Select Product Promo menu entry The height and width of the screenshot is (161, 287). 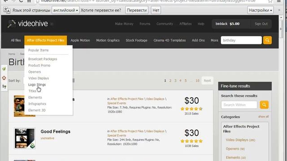click(39, 65)
